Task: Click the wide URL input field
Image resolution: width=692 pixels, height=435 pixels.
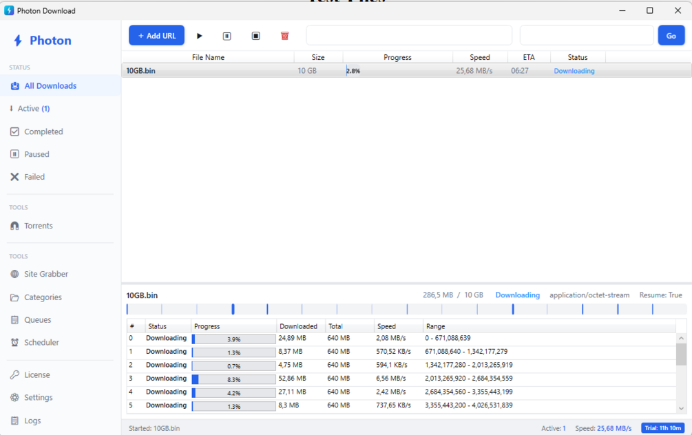Action: 409,35
